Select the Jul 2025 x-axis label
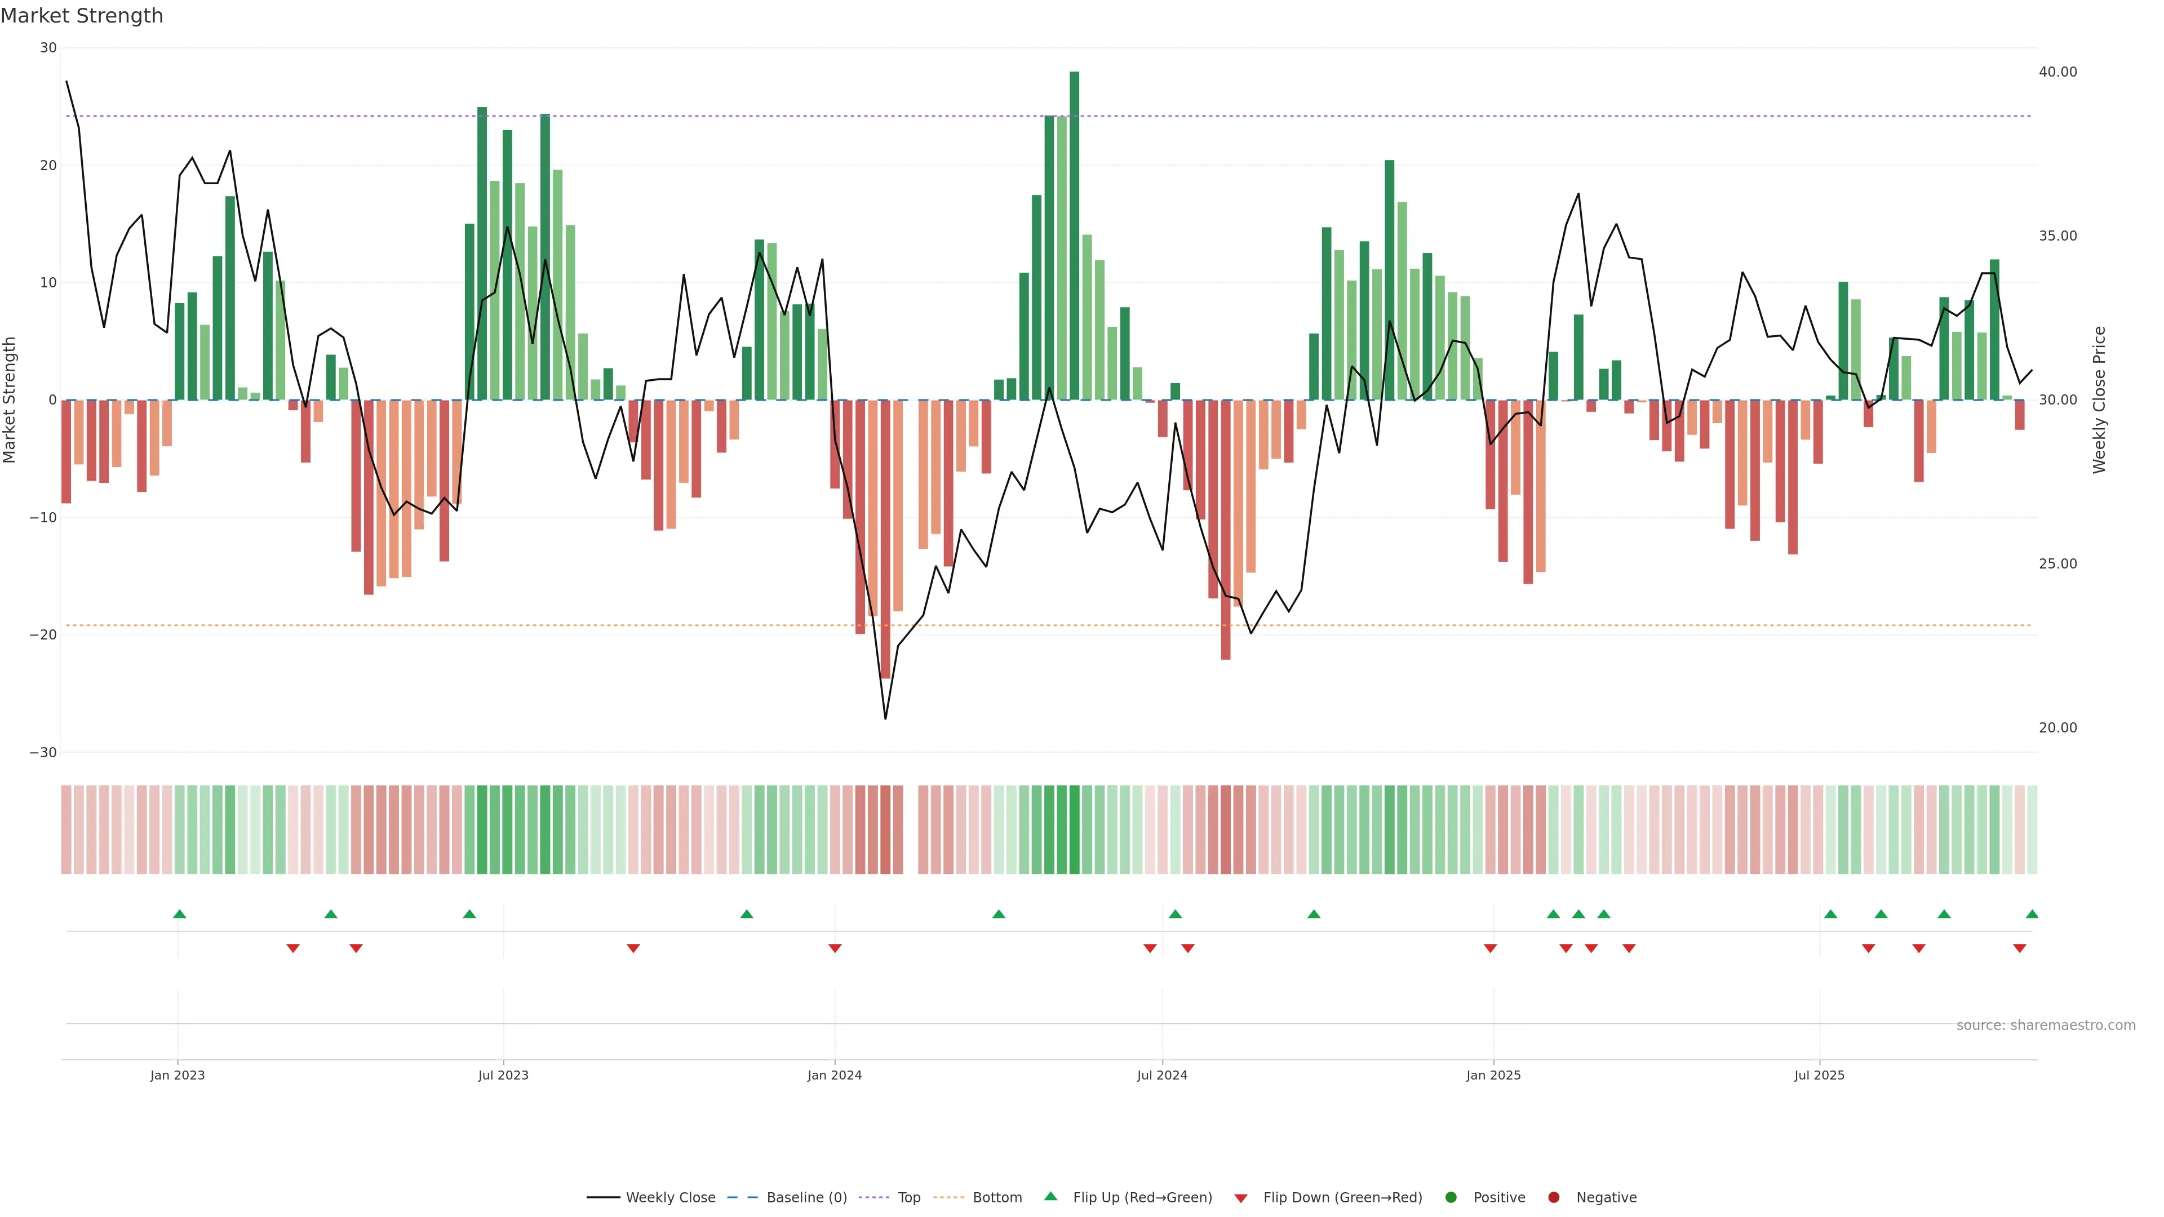This screenshot has width=2164, height=1217. 1819,1075
